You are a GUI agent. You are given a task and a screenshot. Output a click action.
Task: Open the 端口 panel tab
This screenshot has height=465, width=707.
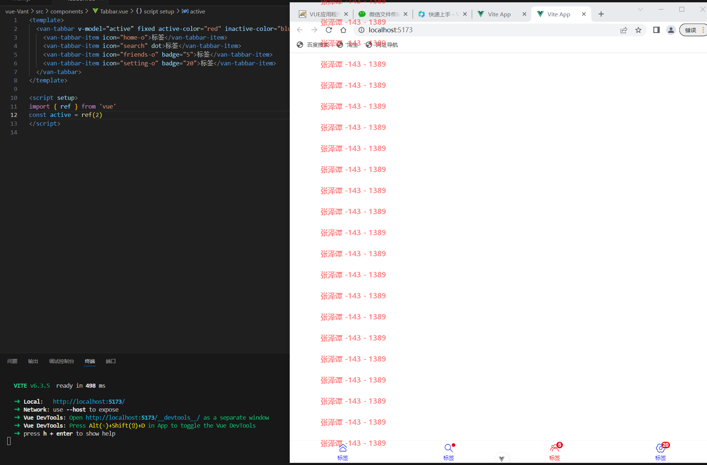(x=111, y=361)
